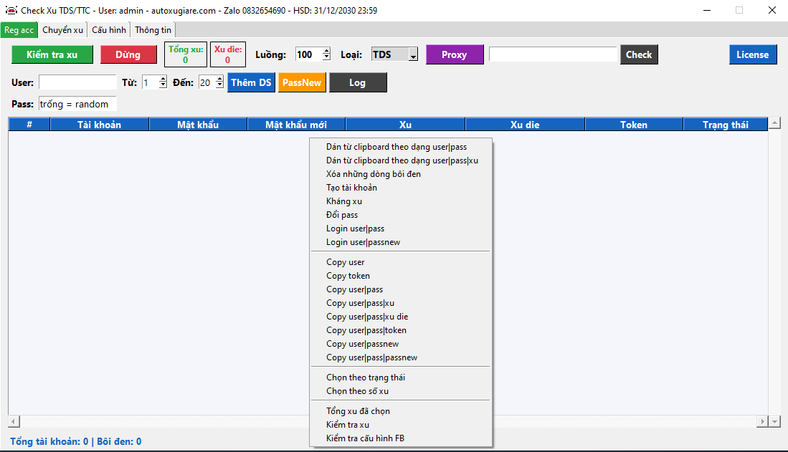This screenshot has height=452, width=788.
Task: Increase the Luồng thread count spinner
Action: tap(327, 52)
